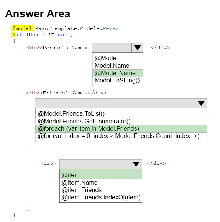Click the Person type name in model line

(112, 28)
